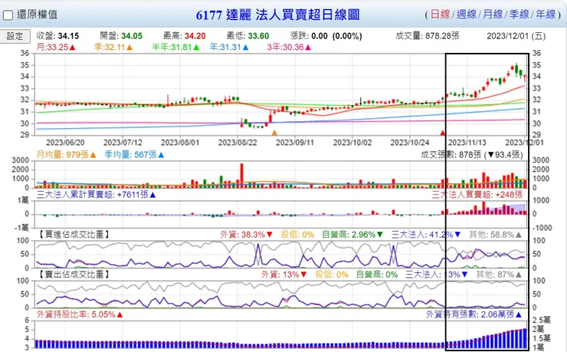Image resolution: width=567 pixels, height=352 pixels.
Task: Open the 設定 settings button
Action: (x=15, y=36)
